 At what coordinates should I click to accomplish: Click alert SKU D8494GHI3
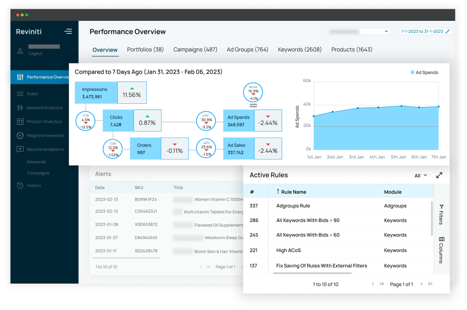click(x=146, y=238)
